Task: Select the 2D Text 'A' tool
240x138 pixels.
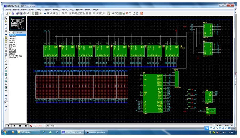Action: 6,84
